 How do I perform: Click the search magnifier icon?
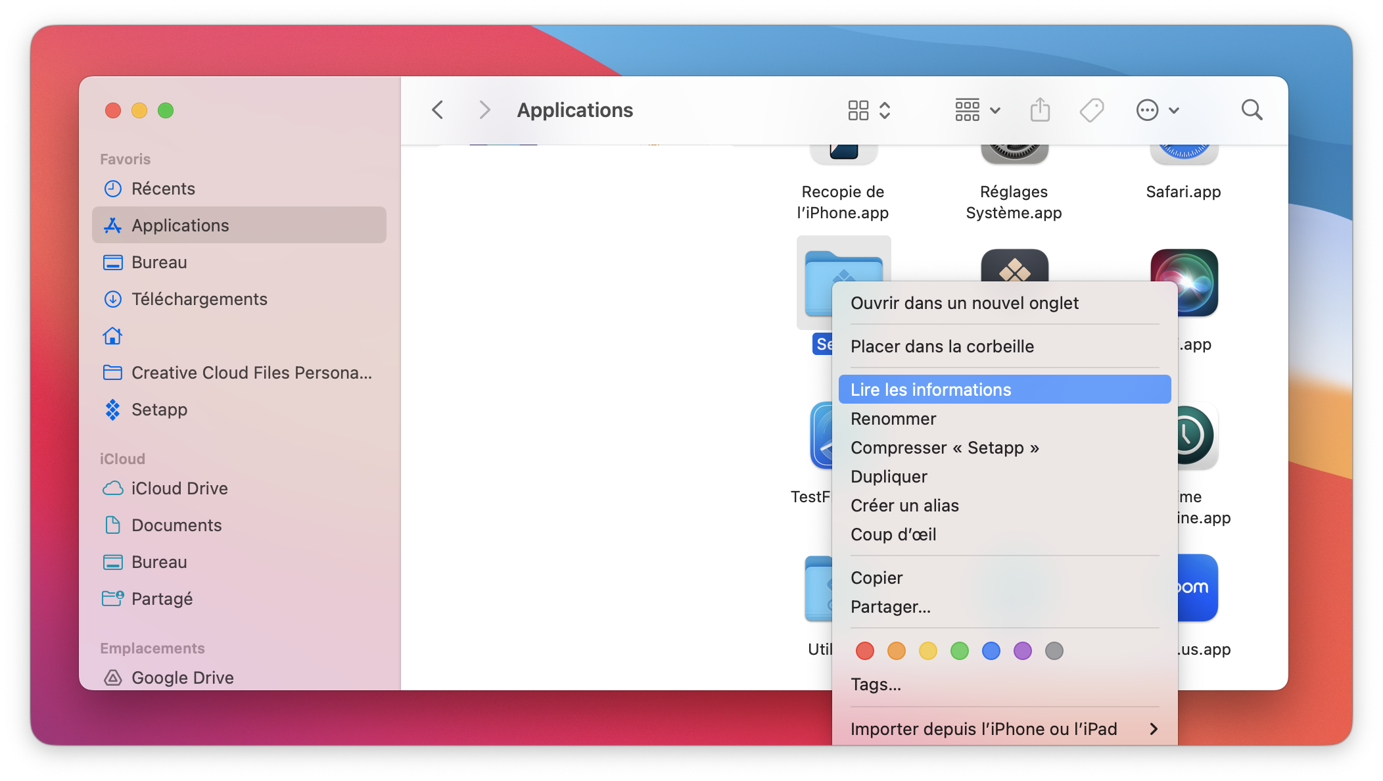tap(1252, 110)
